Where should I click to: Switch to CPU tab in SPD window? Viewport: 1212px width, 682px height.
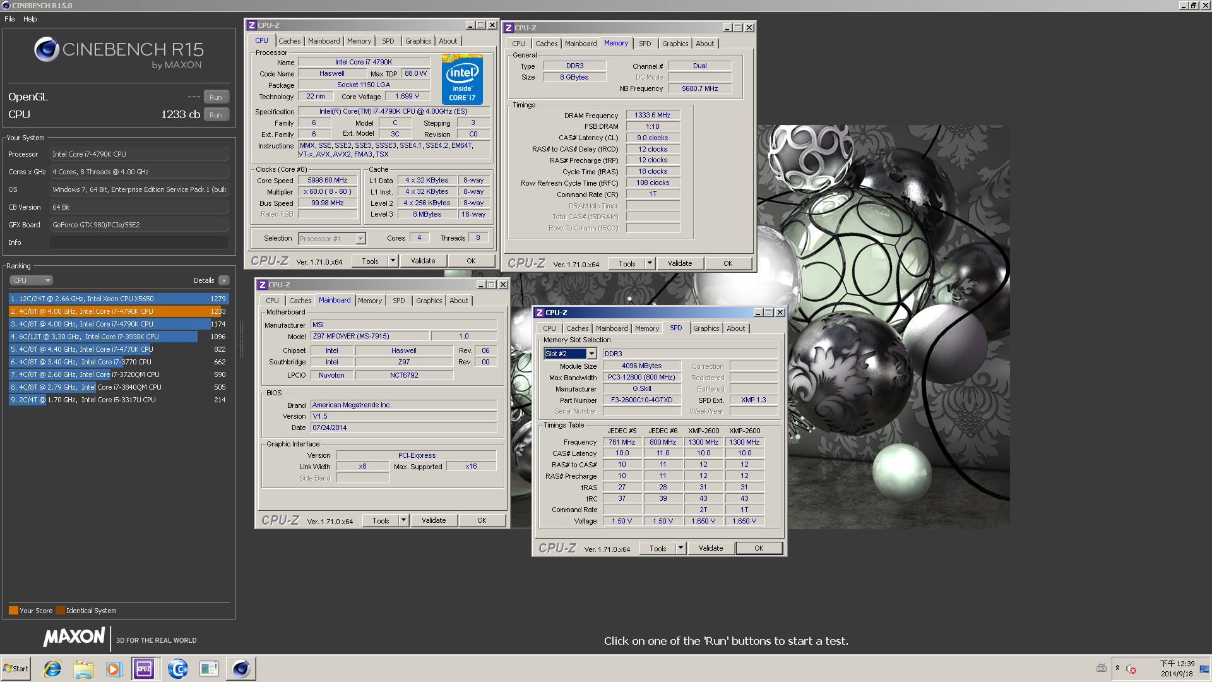(x=549, y=328)
